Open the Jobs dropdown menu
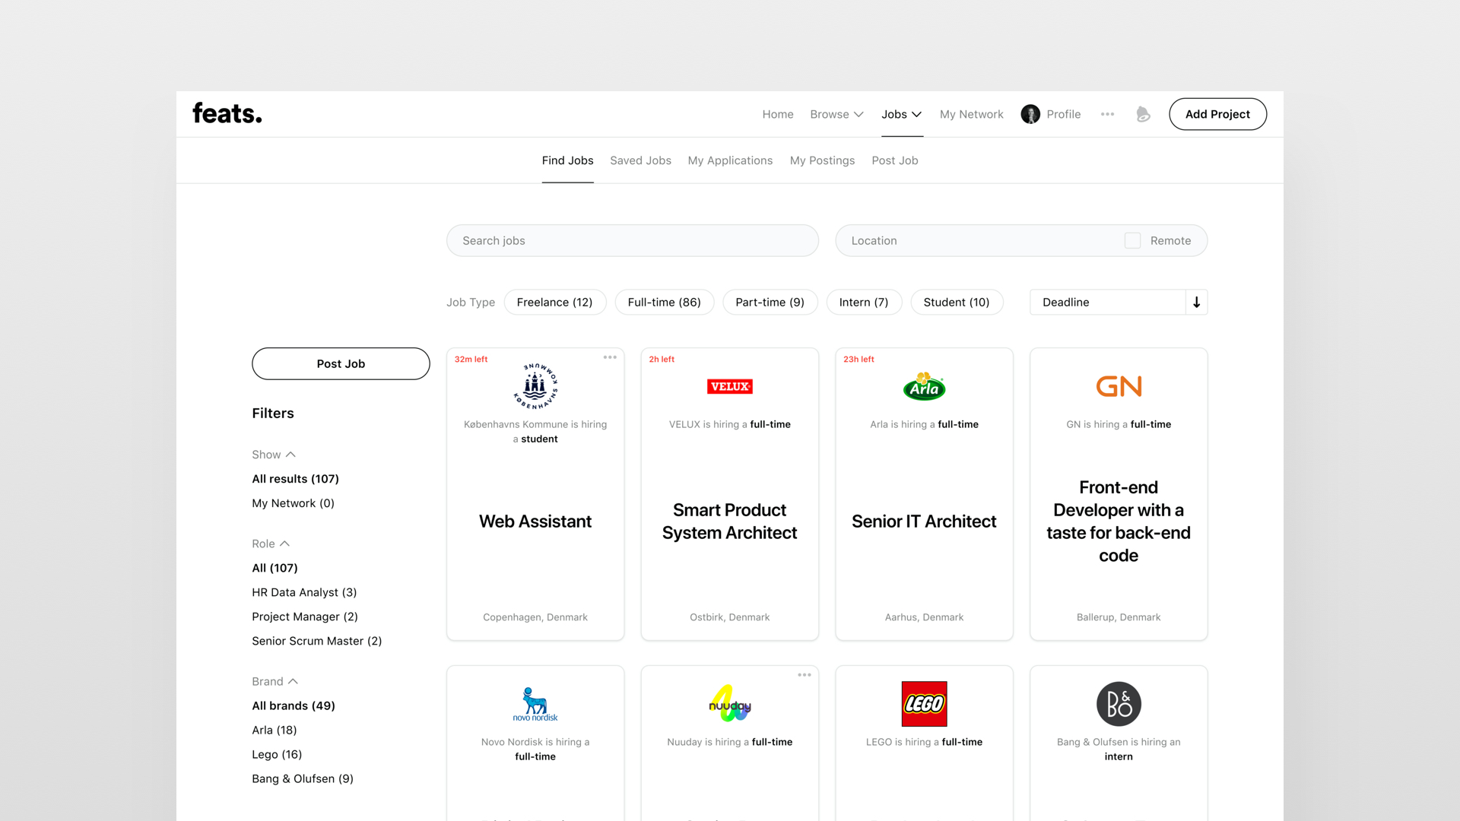The width and height of the screenshot is (1460, 821). point(902,114)
